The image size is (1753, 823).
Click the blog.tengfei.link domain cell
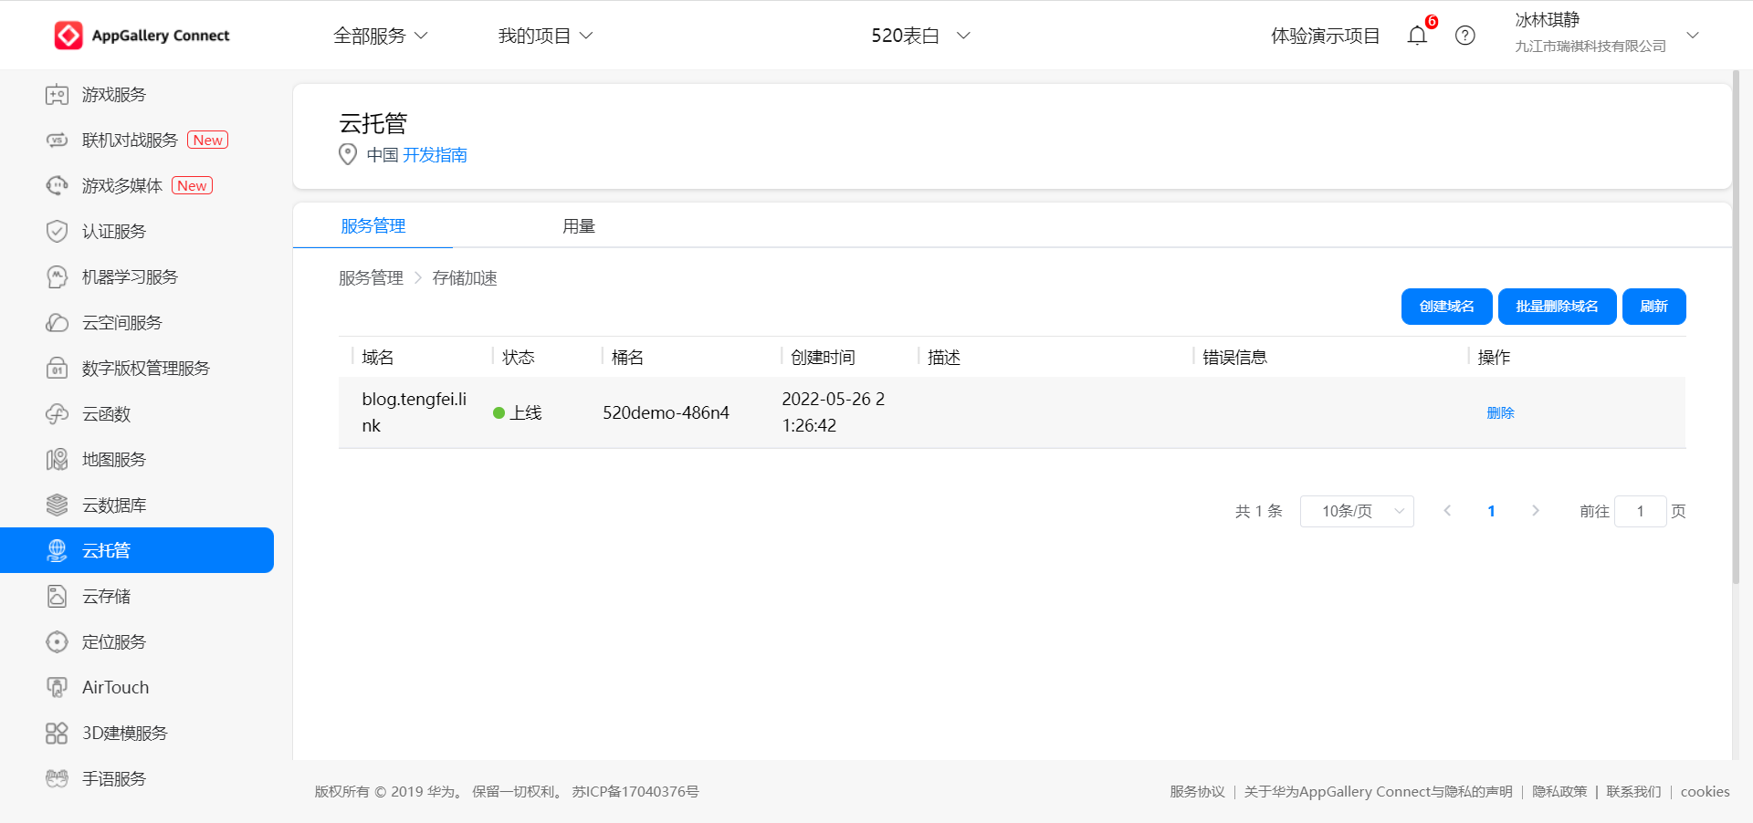click(x=415, y=412)
